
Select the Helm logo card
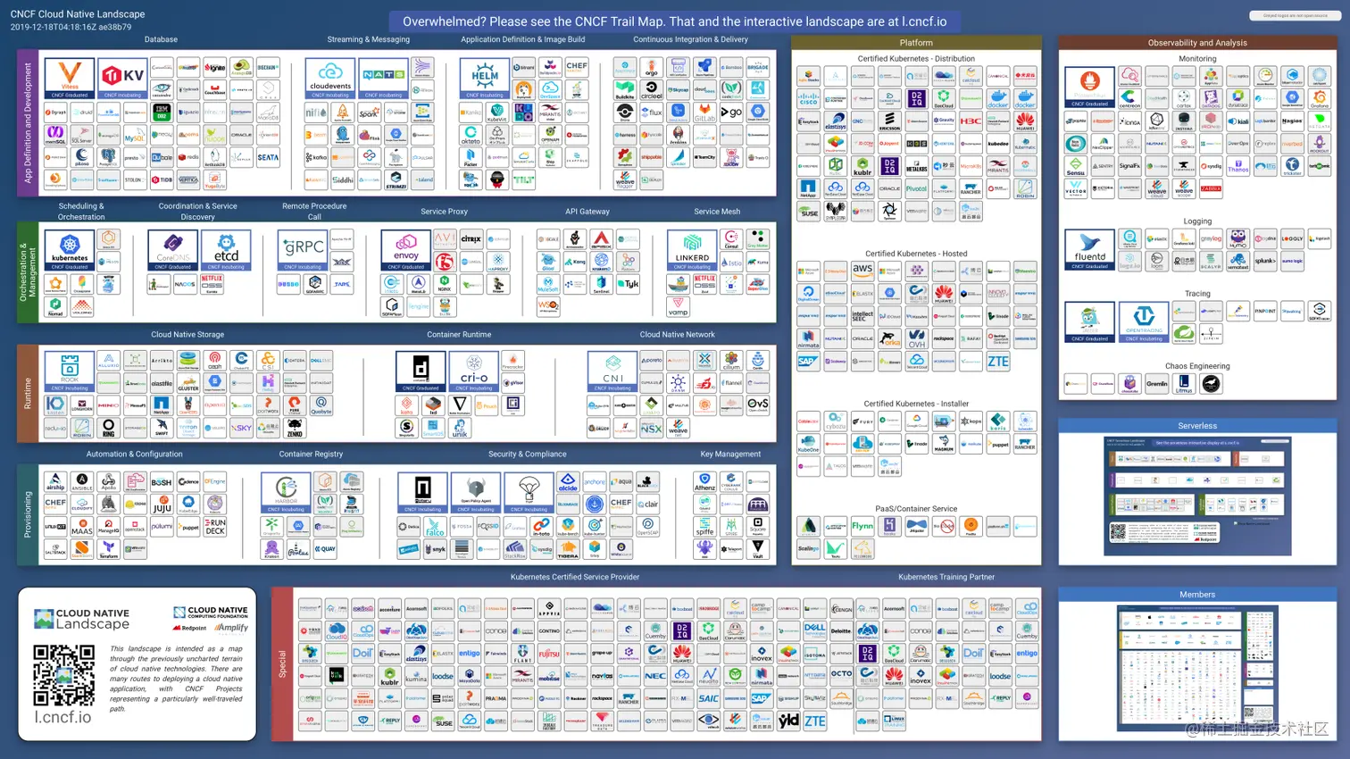pyautogui.click(x=485, y=79)
